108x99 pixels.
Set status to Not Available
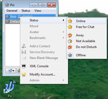(x=86, y=41)
